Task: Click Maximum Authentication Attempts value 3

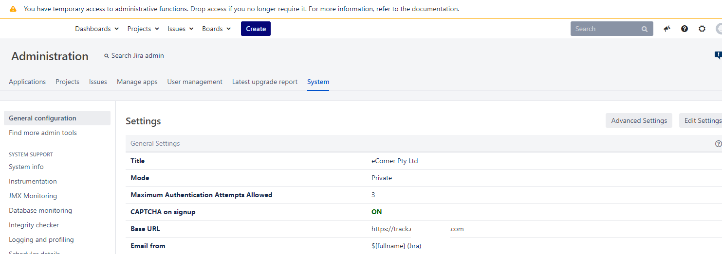Action: pos(373,195)
